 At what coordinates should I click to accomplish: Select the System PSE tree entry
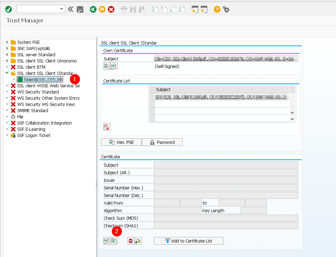pos(28,42)
